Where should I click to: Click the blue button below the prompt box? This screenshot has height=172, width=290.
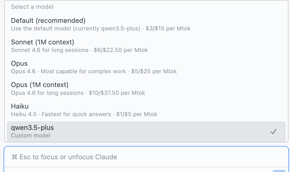[x=279, y=171]
